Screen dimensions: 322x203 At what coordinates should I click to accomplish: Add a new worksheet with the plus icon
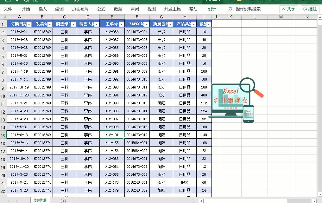pyautogui.click(x=63, y=200)
